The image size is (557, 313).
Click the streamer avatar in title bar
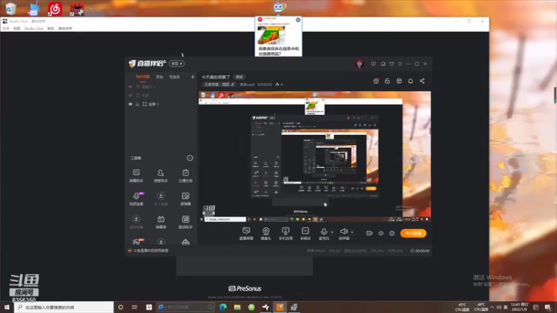[x=359, y=64]
